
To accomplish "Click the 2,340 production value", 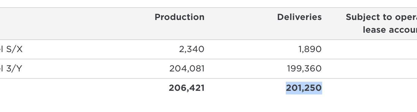I will tap(192, 49).
